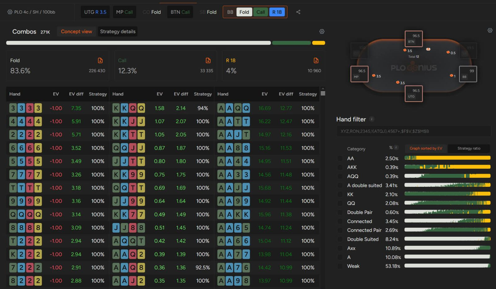Enable the Connected Pair category checkbox
Image resolution: width=496 pixels, height=289 pixels.
pos(340,230)
